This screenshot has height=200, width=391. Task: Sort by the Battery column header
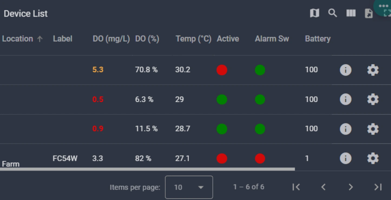[x=318, y=39]
